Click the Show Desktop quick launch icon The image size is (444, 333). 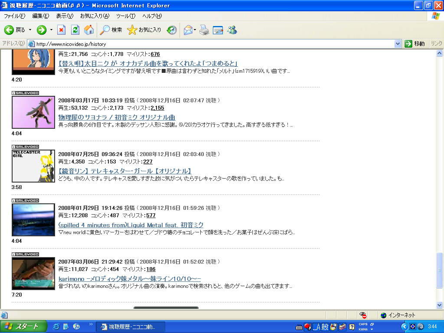tap(66, 327)
